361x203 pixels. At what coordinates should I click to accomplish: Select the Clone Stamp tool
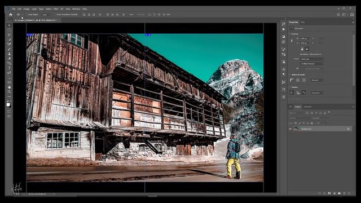[x=9, y=54]
